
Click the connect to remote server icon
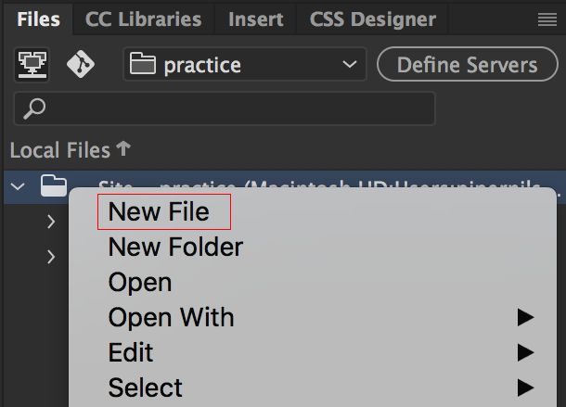click(32, 65)
